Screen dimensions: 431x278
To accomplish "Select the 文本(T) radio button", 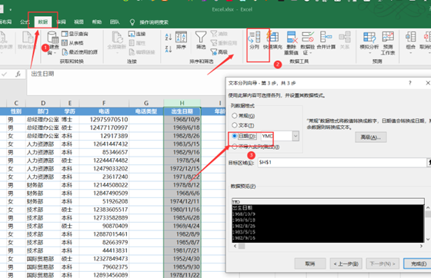I will (x=235, y=125).
